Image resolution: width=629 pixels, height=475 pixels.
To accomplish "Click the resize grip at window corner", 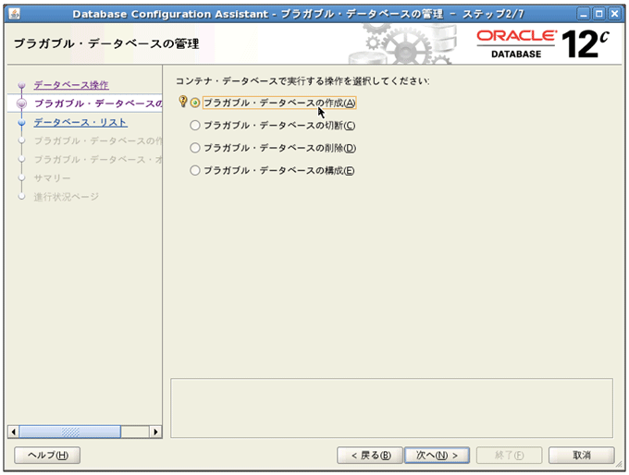I will click(619, 465).
